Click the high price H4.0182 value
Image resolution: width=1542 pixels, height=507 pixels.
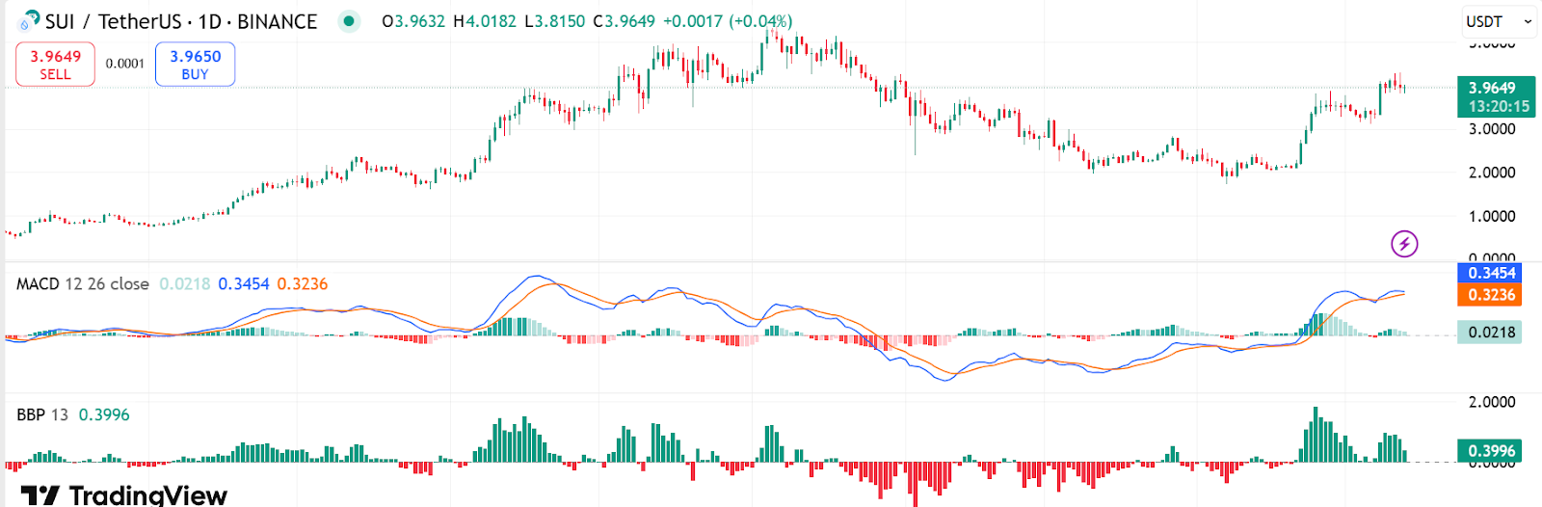pyautogui.click(x=485, y=21)
